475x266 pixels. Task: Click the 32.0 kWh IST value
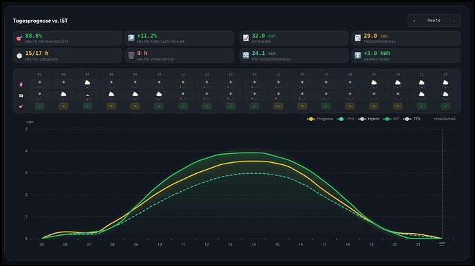pyautogui.click(x=264, y=36)
